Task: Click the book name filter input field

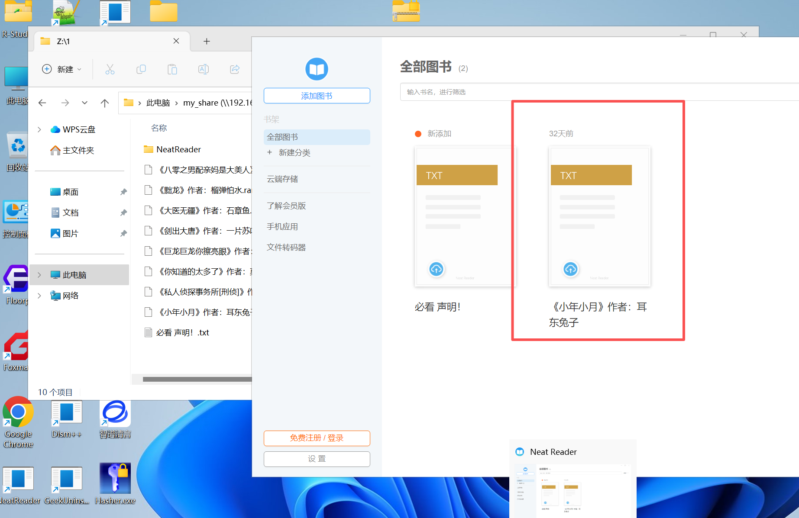Action: coord(598,92)
